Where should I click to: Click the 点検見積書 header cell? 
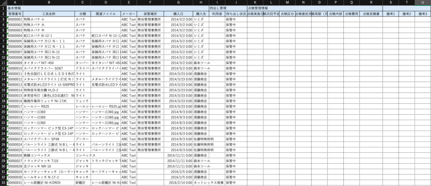371,14
